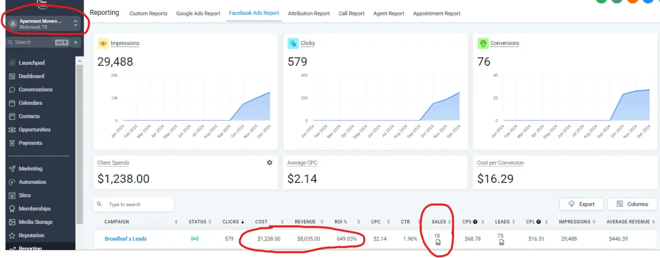
Task: Sort table by the Campaign column arrows
Action: tap(177, 222)
